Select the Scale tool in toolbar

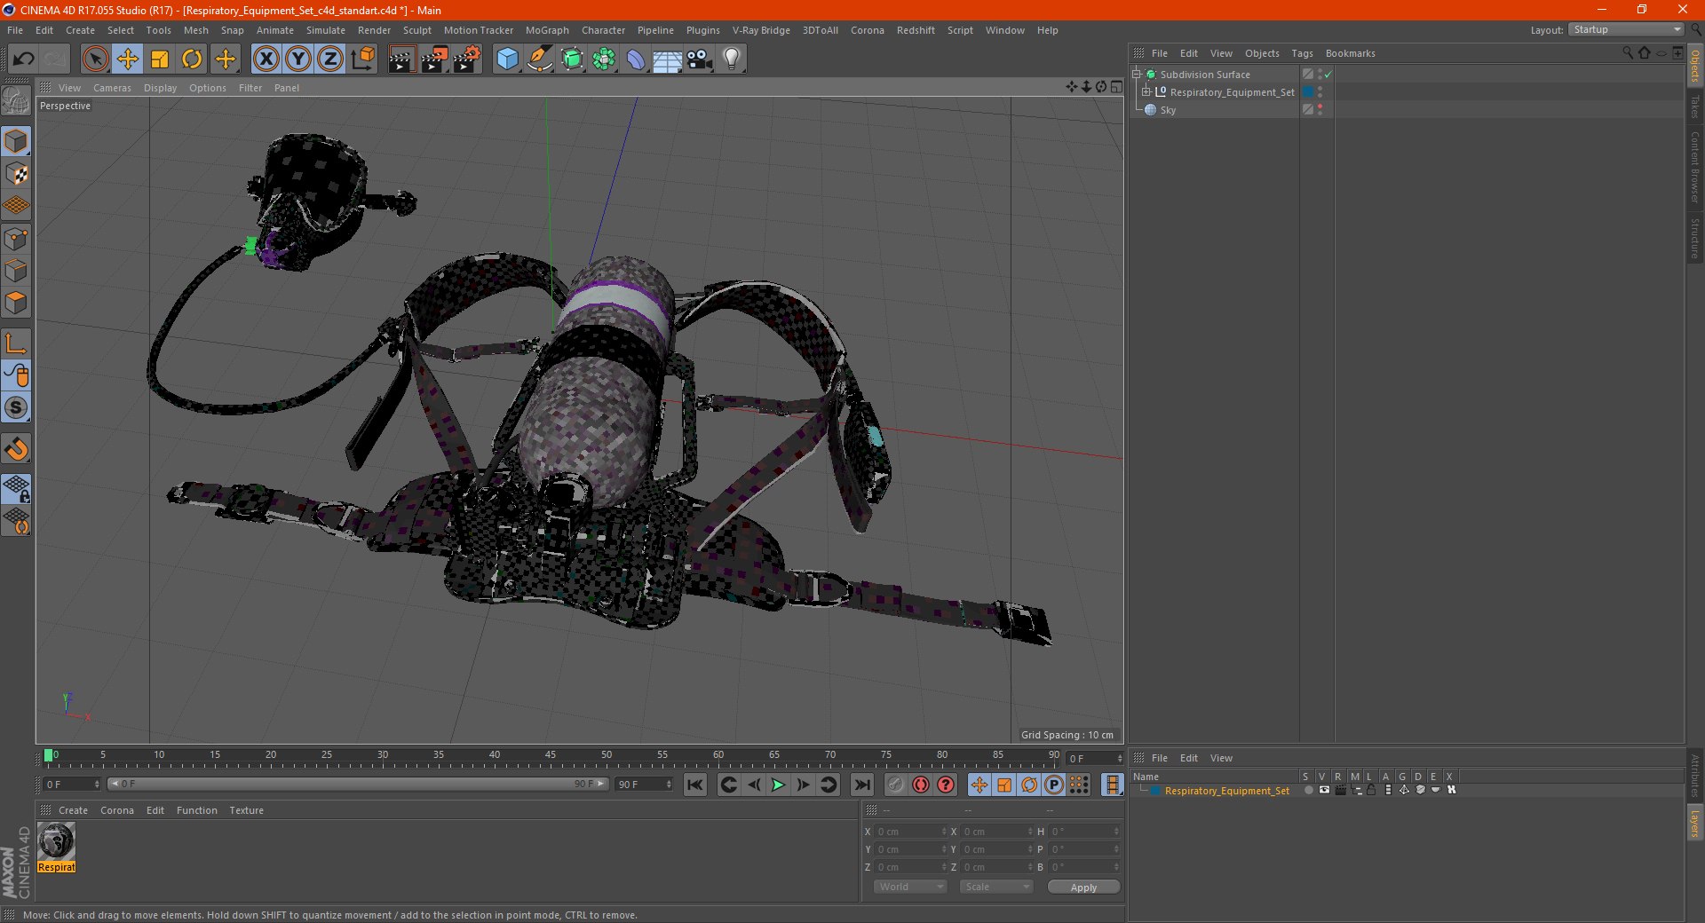[160, 59]
